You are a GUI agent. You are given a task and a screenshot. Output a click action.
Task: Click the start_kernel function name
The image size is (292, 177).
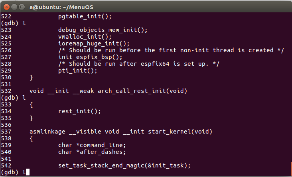[169, 132]
